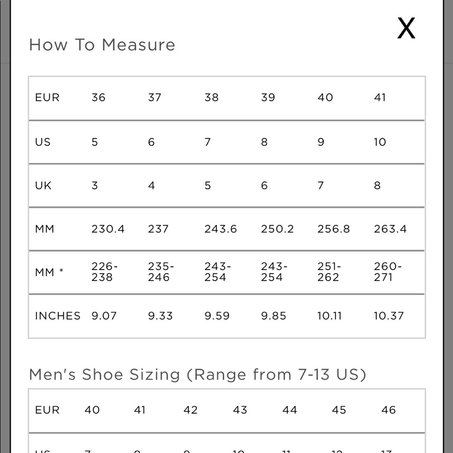Click the EUR 36 cell in women's table
Screen dimensions: 453x453
click(x=98, y=97)
